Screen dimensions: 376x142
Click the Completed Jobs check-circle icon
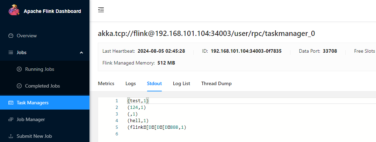(19, 86)
